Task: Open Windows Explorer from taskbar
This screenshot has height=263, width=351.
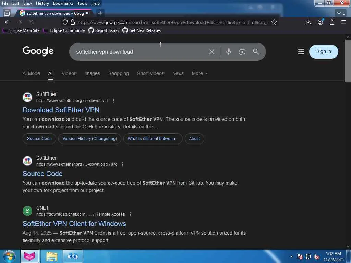Action: click(x=52, y=256)
